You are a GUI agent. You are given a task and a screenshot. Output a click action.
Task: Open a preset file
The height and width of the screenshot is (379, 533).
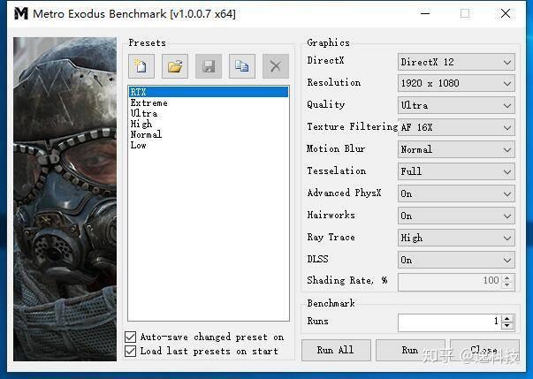click(175, 66)
